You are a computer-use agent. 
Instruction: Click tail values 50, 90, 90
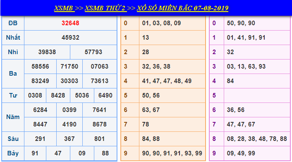[x=241, y=23]
